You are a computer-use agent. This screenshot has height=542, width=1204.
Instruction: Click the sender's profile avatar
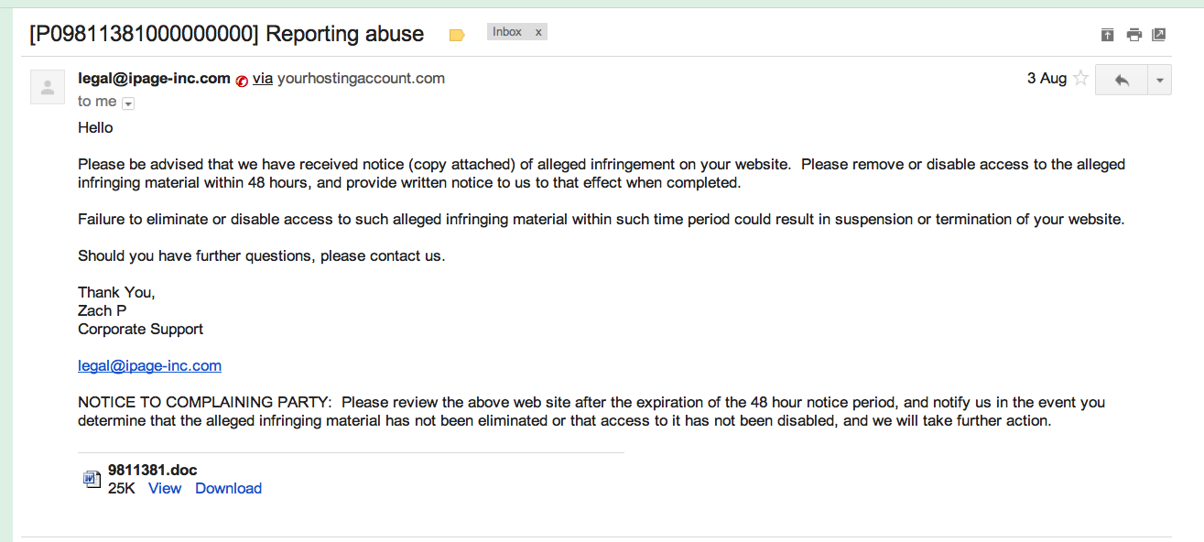click(48, 87)
